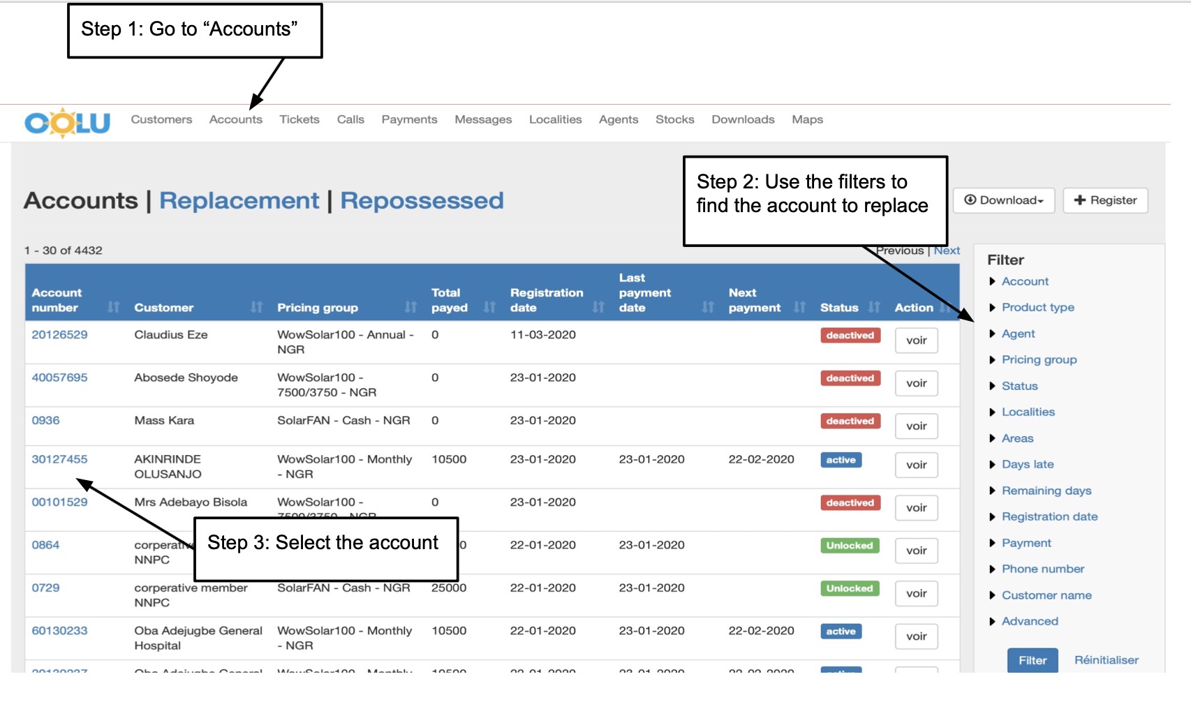Expand the Days late filter
This screenshot has height=702, width=1191.
pyautogui.click(x=1027, y=464)
